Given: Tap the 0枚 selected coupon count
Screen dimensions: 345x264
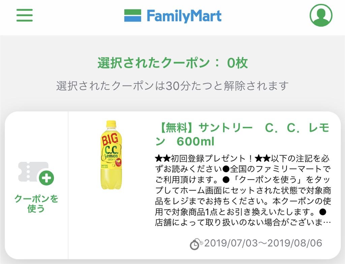Looking at the screenshot, I should (238, 63).
